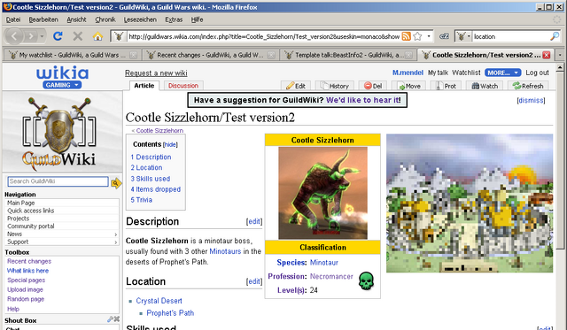Click the green Necromancer skull icon

coord(366,280)
